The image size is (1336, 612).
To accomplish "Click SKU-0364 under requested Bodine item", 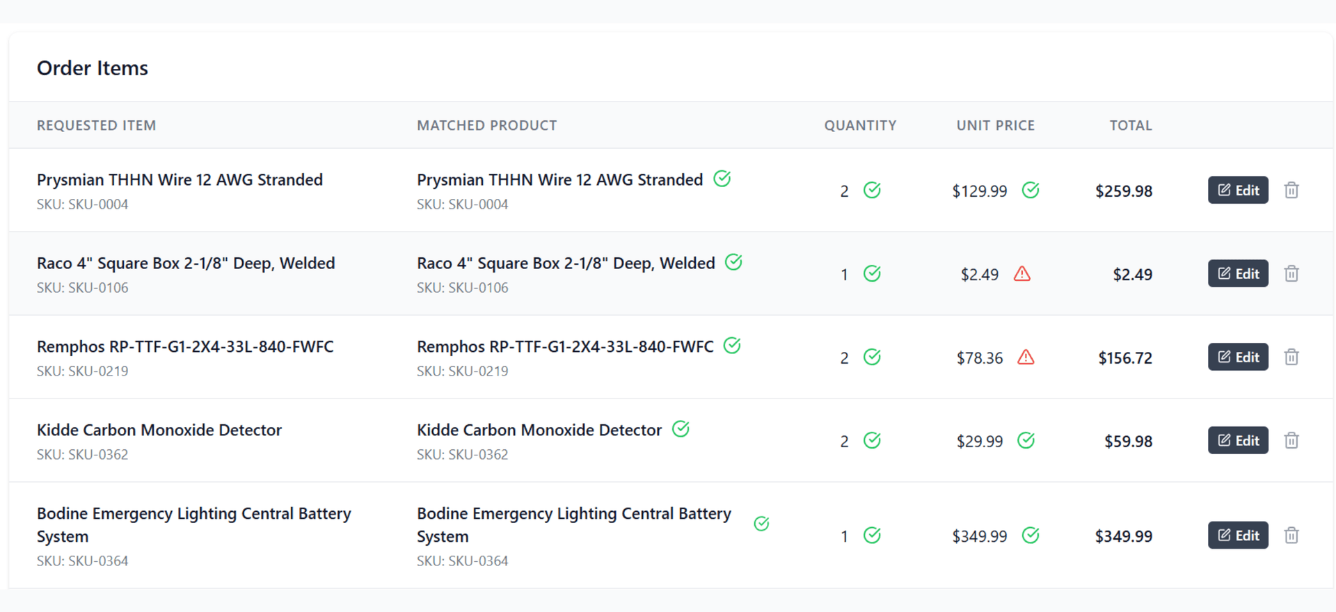I will (x=83, y=561).
